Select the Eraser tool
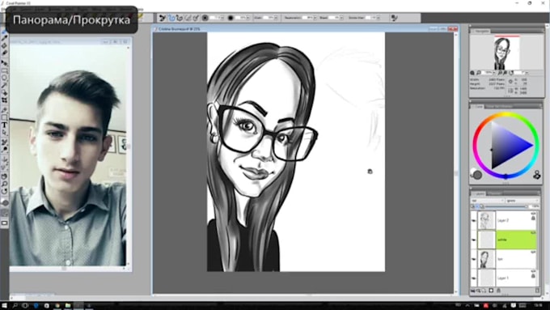 tap(5, 53)
